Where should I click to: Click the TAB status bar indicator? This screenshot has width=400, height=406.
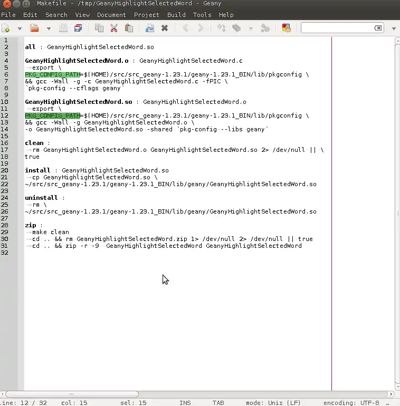[x=218, y=403]
